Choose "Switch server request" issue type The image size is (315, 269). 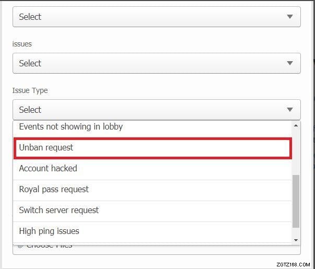(59, 210)
